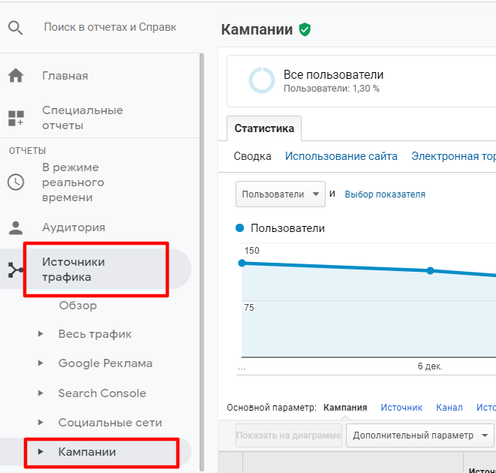Viewport: 496px width, 473px height.
Task: Select Источник as primary dimension
Action: tap(401, 408)
